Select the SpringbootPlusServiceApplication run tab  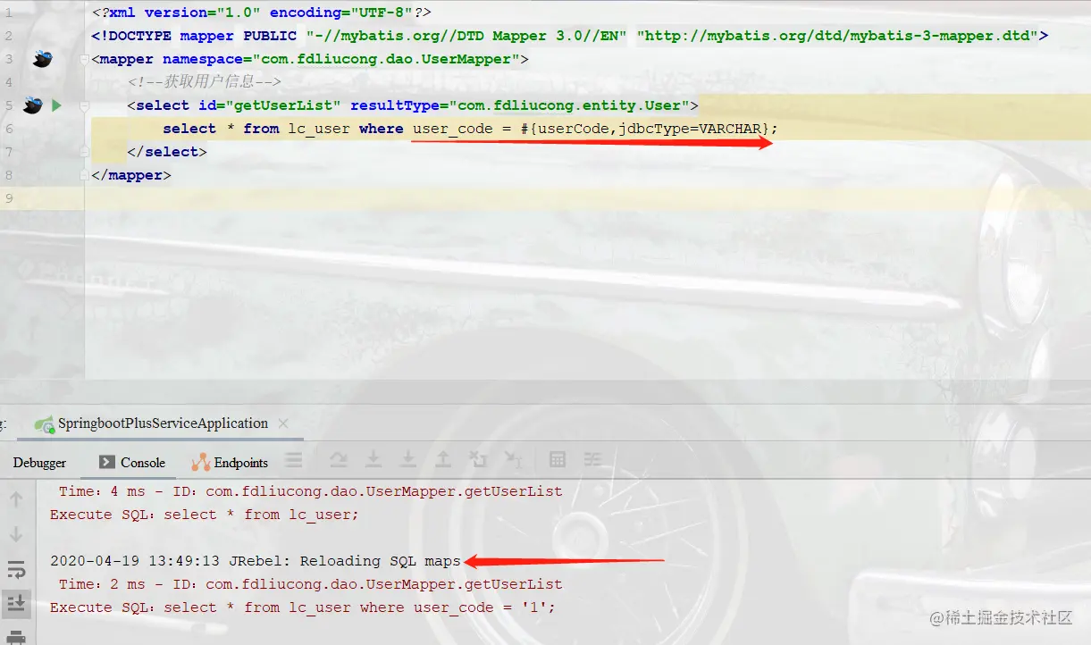163,423
